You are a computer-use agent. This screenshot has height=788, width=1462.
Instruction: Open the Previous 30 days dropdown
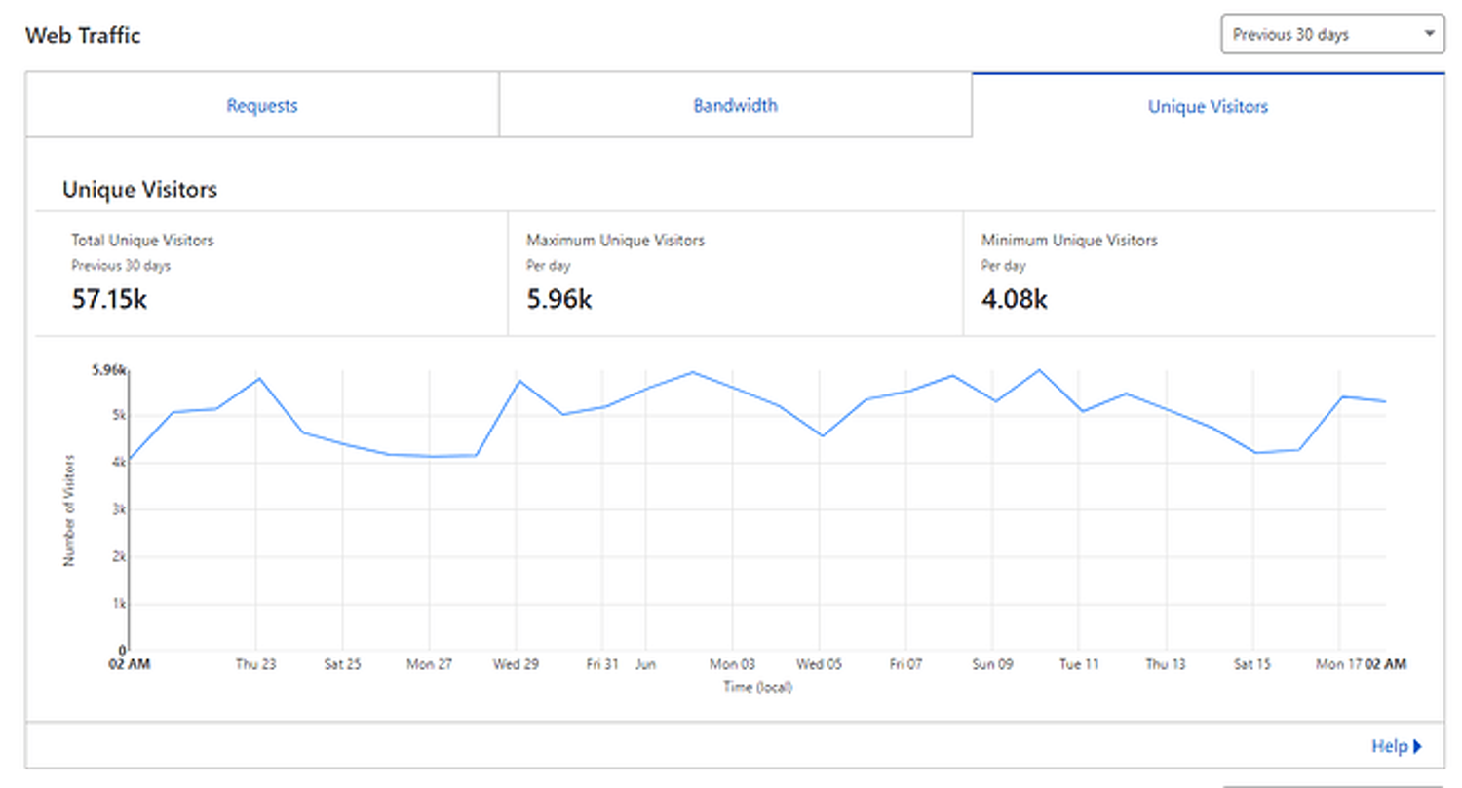[x=1331, y=34]
